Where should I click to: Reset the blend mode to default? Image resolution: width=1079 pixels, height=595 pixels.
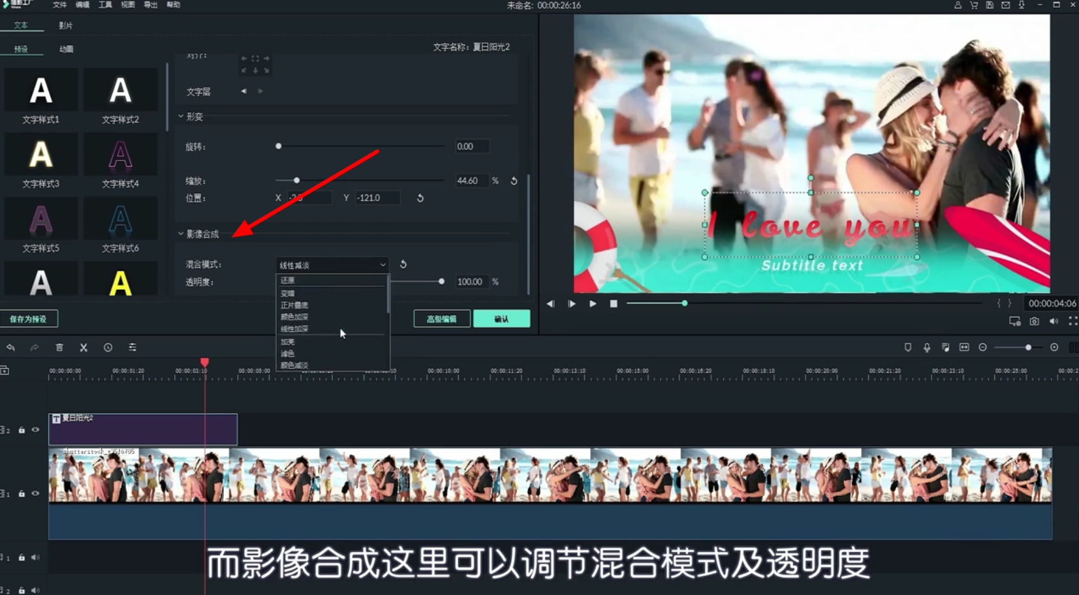tap(403, 264)
